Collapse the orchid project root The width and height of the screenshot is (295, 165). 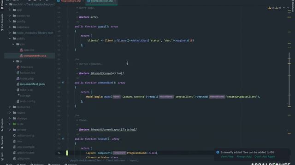pyautogui.click(x=6, y=4)
